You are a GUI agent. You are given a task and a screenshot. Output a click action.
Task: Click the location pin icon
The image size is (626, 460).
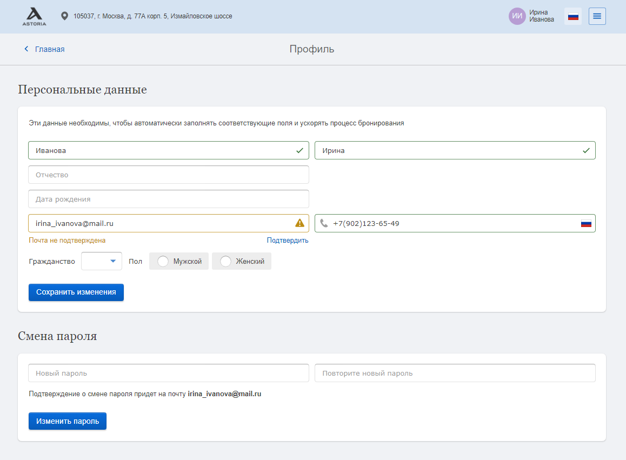(64, 16)
